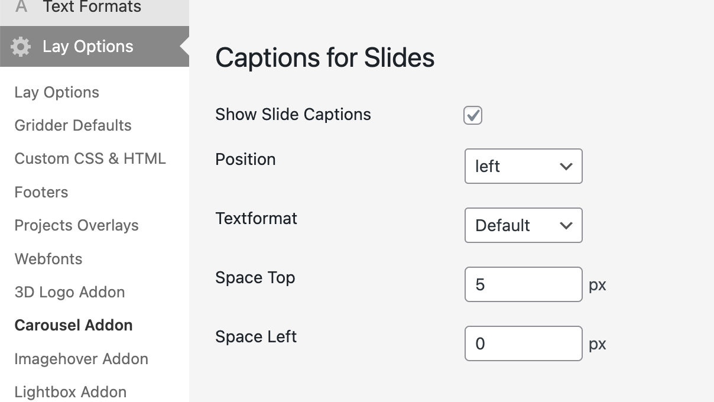Go to Lay Options submenu link
The width and height of the screenshot is (714, 402).
tap(57, 92)
